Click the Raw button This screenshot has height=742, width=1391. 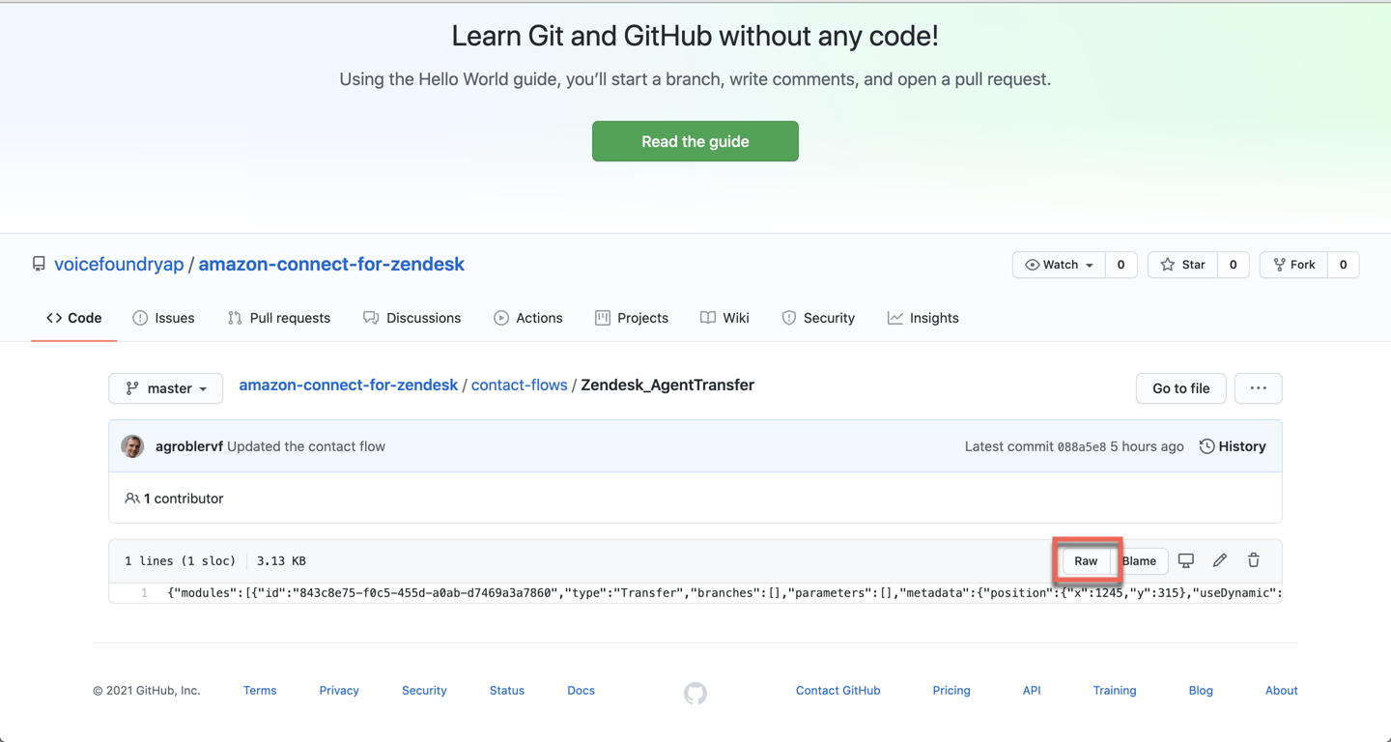coord(1086,561)
